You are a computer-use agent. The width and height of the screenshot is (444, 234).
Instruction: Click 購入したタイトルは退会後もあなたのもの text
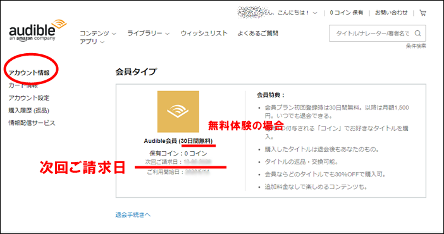coord(322,149)
